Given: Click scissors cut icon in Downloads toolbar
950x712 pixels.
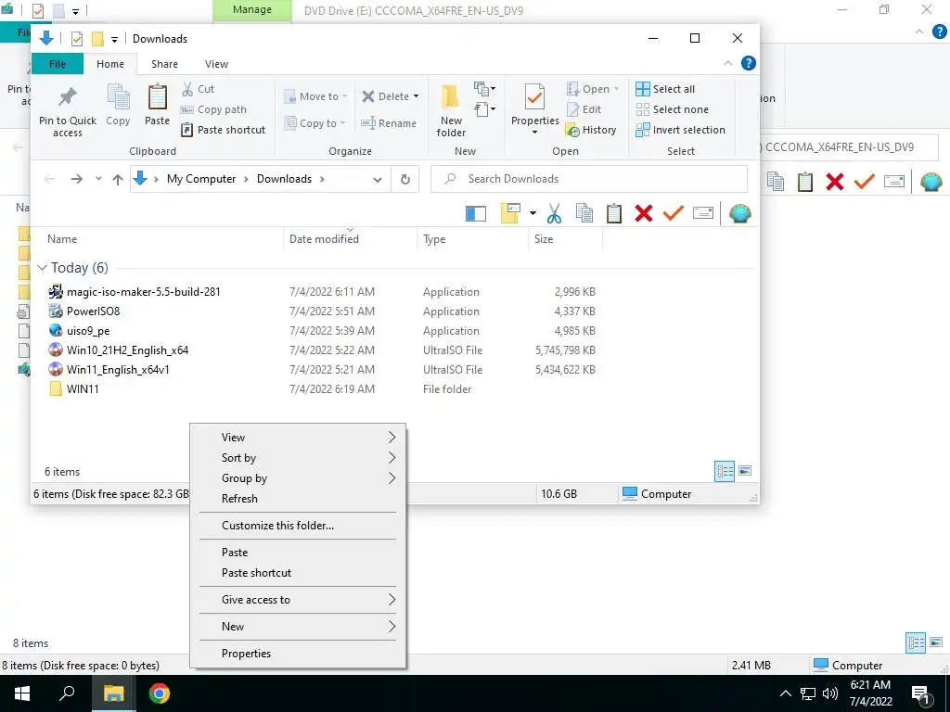Looking at the screenshot, I should pos(554,213).
